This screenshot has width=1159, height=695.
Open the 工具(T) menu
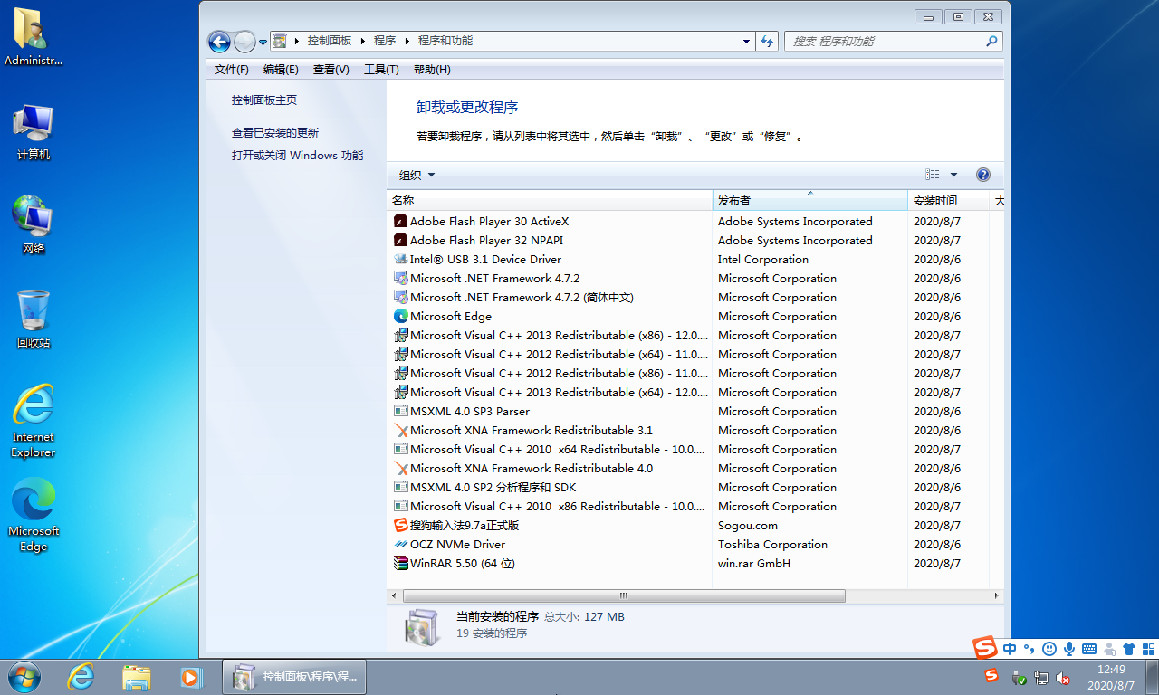point(381,70)
